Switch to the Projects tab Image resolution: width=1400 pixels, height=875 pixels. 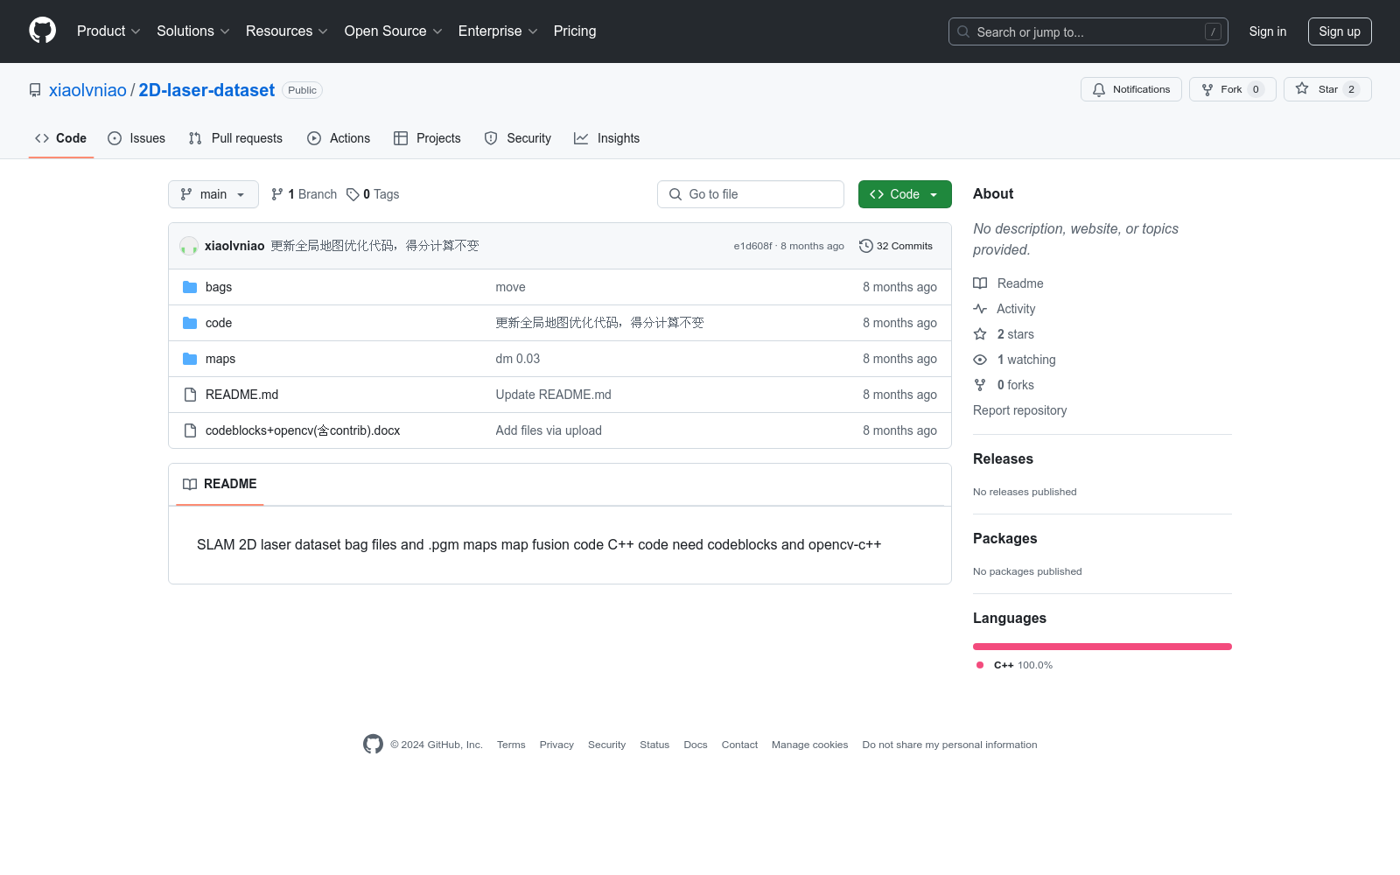427,138
